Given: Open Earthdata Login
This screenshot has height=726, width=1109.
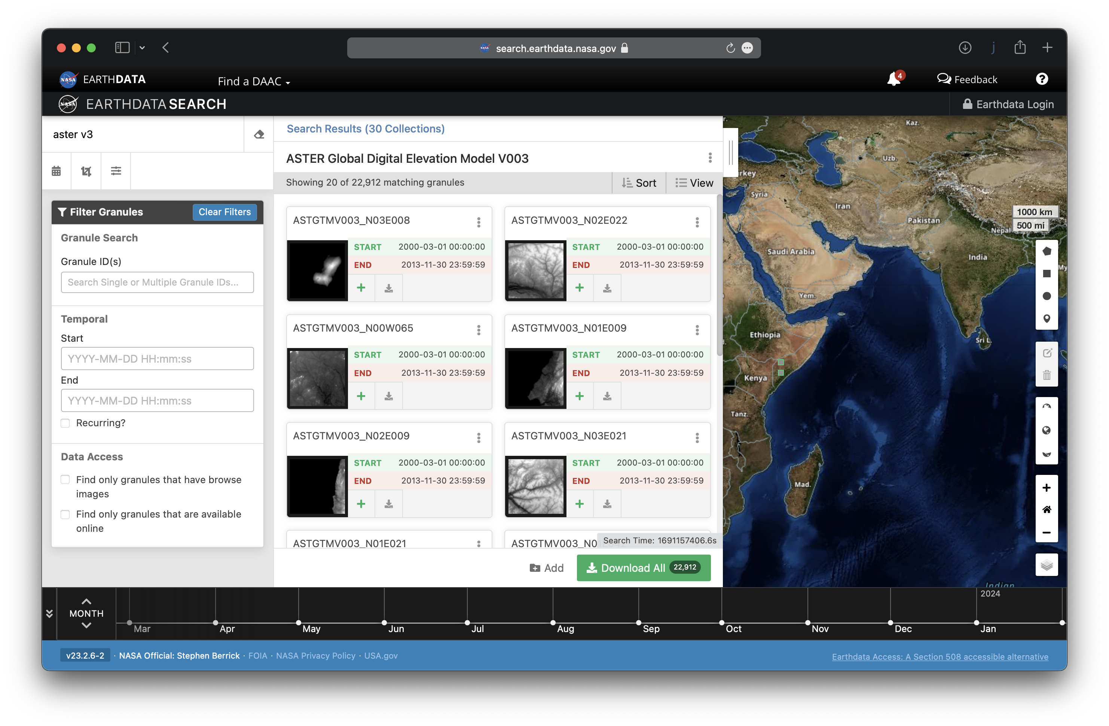Looking at the screenshot, I should pyautogui.click(x=1008, y=104).
